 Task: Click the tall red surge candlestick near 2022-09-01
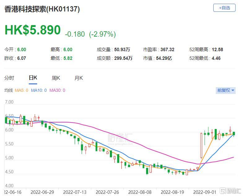click(x=201, y=145)
